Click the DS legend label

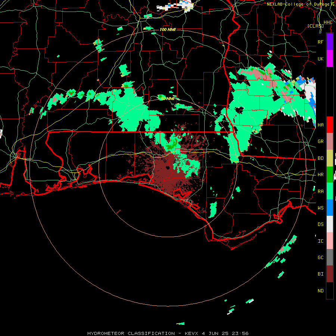320,224
